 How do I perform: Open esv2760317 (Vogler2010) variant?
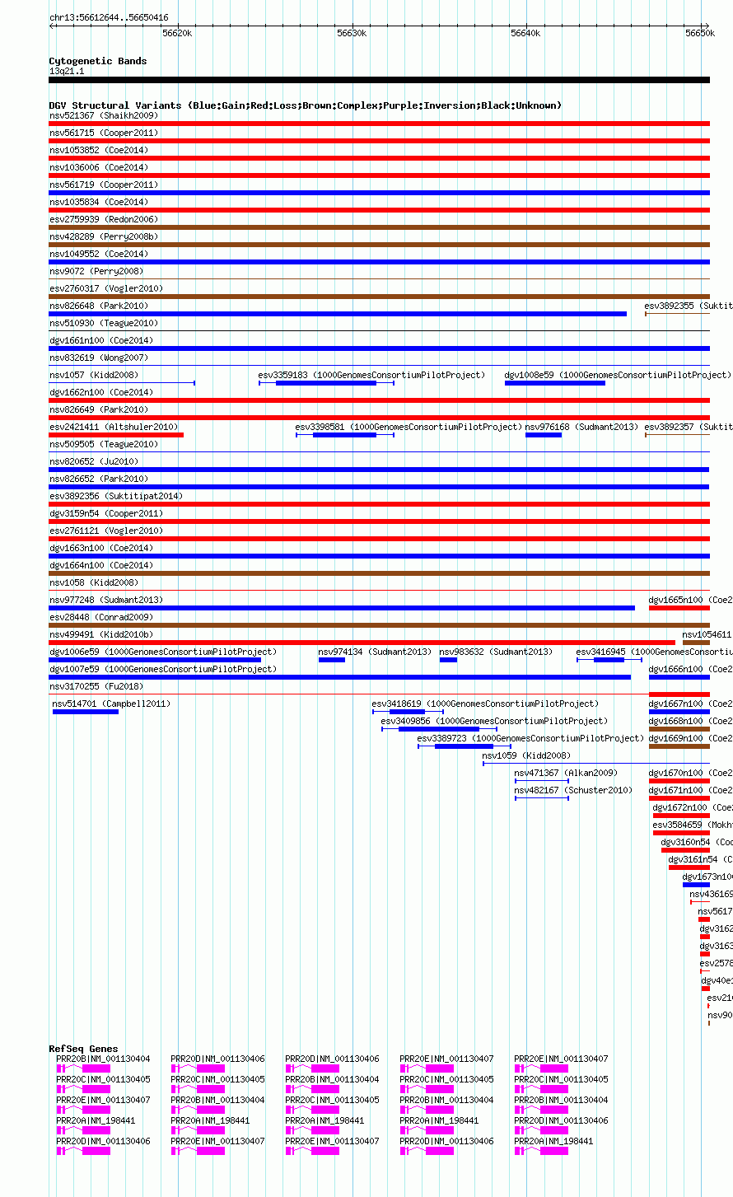[106, 288]
